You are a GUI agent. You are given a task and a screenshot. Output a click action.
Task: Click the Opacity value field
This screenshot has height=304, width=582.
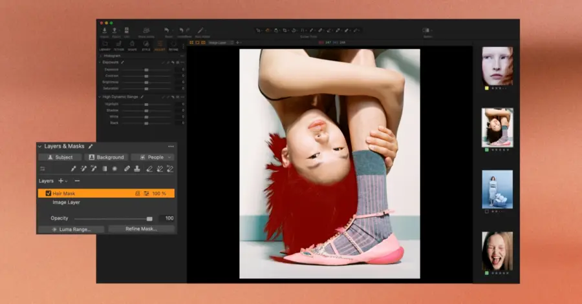pos(167,218)
